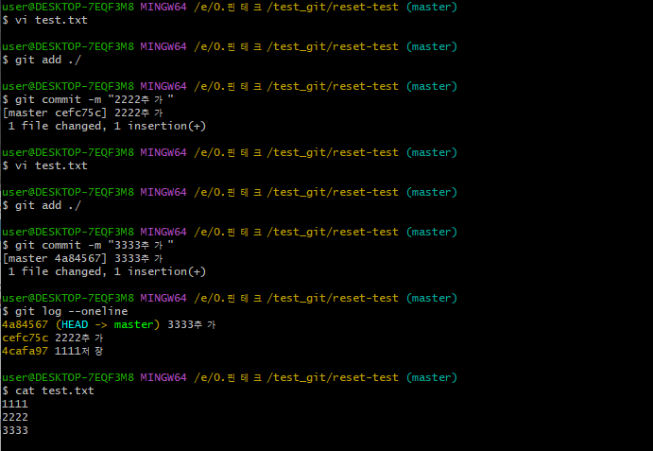The image size is (653, 451).
Task: Select the log entry '4cafa97 1111저장'
Action: coord(53,351)
